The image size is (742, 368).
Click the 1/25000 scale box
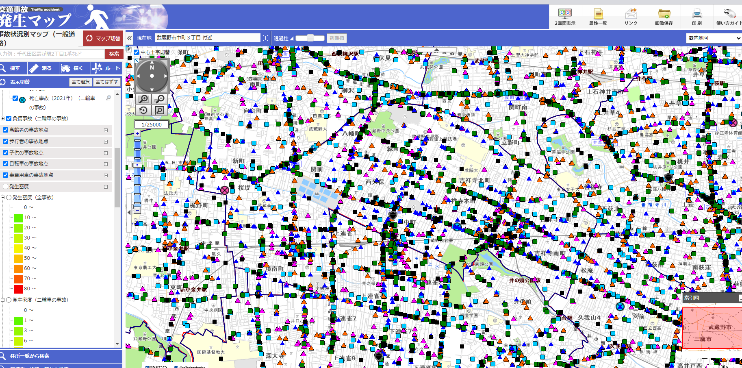pos(152,124)
